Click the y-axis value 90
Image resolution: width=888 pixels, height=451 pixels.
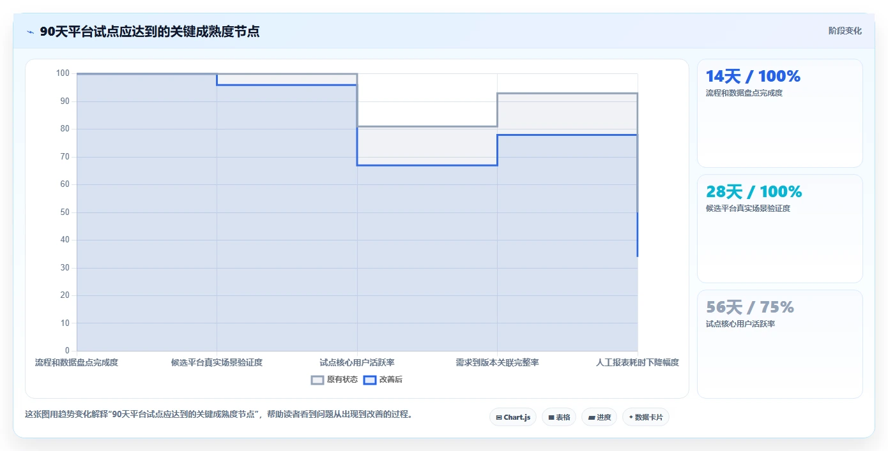coord(65,101)
